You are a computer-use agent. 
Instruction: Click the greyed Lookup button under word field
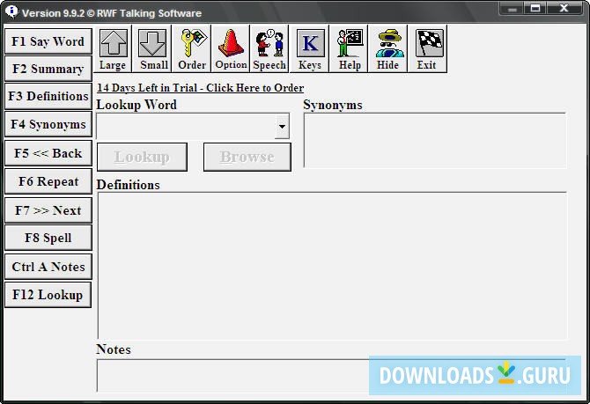point(142,157)
